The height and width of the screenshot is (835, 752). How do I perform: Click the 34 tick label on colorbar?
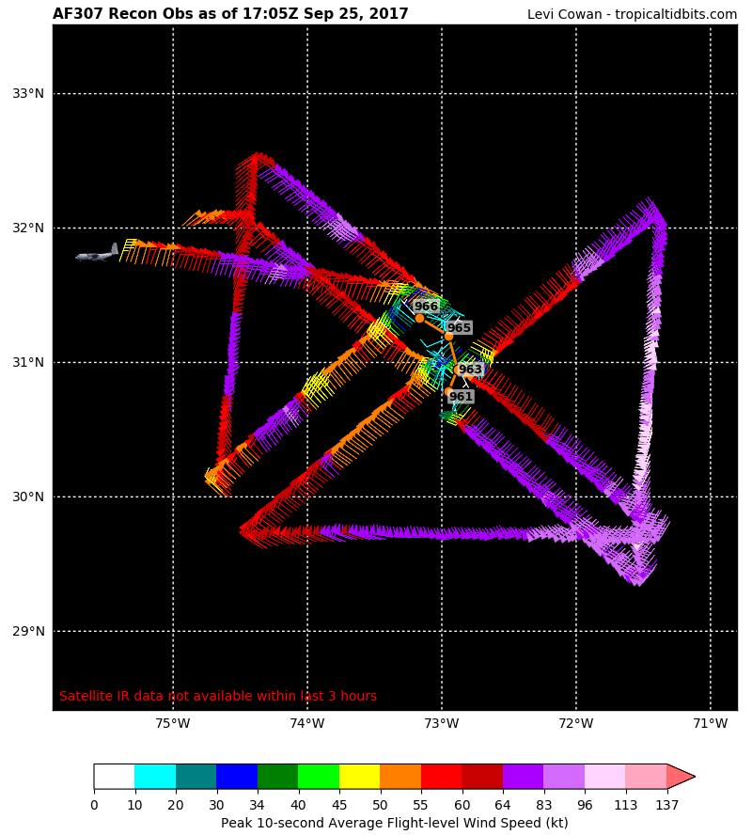[x=258, y=805]
